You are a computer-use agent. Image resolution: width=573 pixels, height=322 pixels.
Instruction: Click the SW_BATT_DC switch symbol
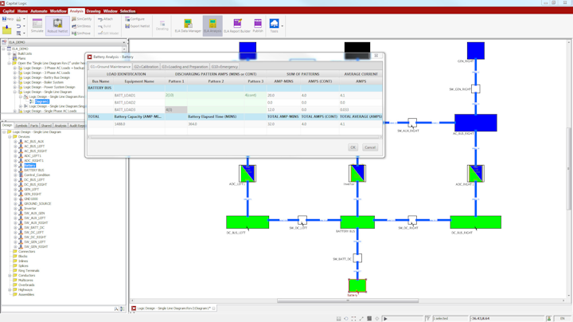(x=357, y=258)
